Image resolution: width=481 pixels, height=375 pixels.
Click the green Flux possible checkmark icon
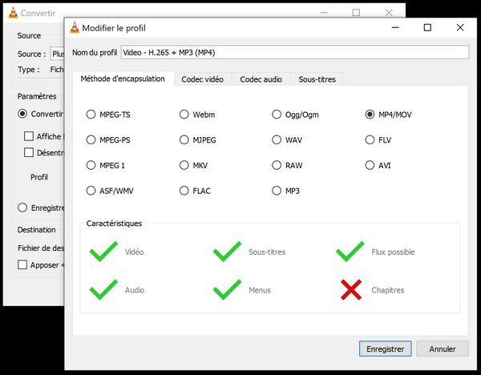pyautogui.click(x=350, y=252)
